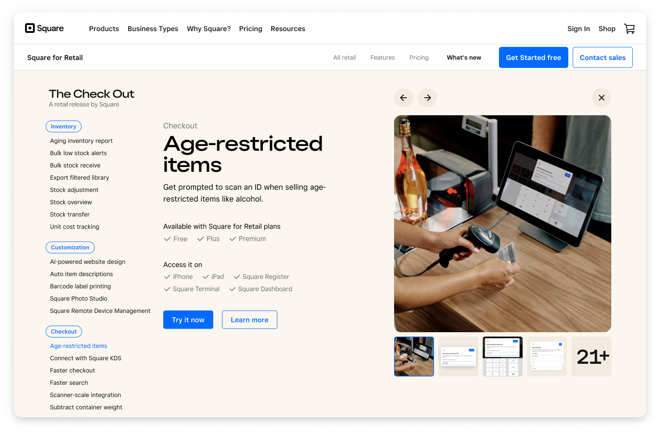Select the Customization category pill
This screenshot has width=660, height=433.
70,247
